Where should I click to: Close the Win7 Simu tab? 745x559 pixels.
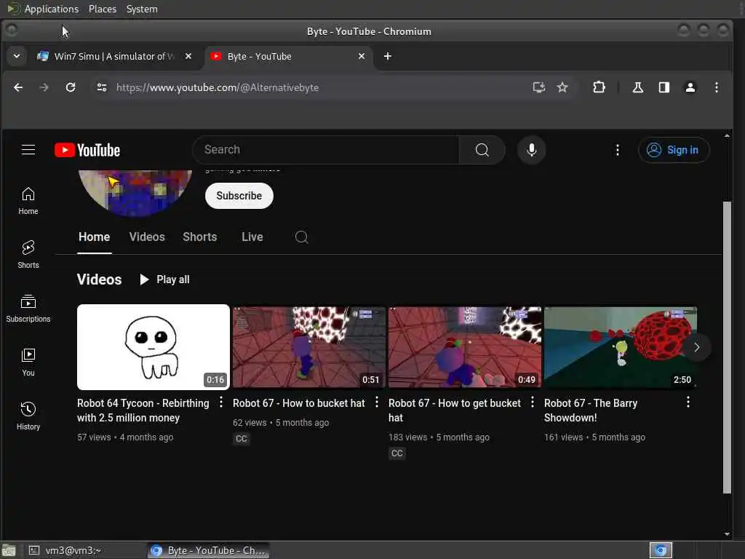(x=188, y=56)
